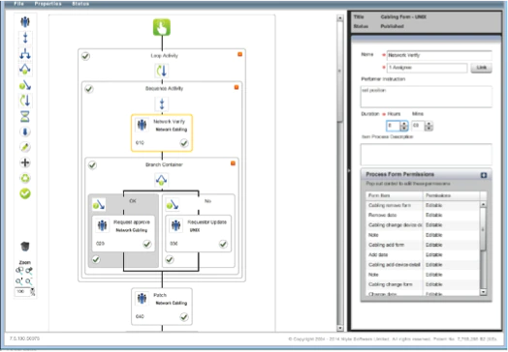Pop out Process Form Permissions panel

click(x=484, y=175)
